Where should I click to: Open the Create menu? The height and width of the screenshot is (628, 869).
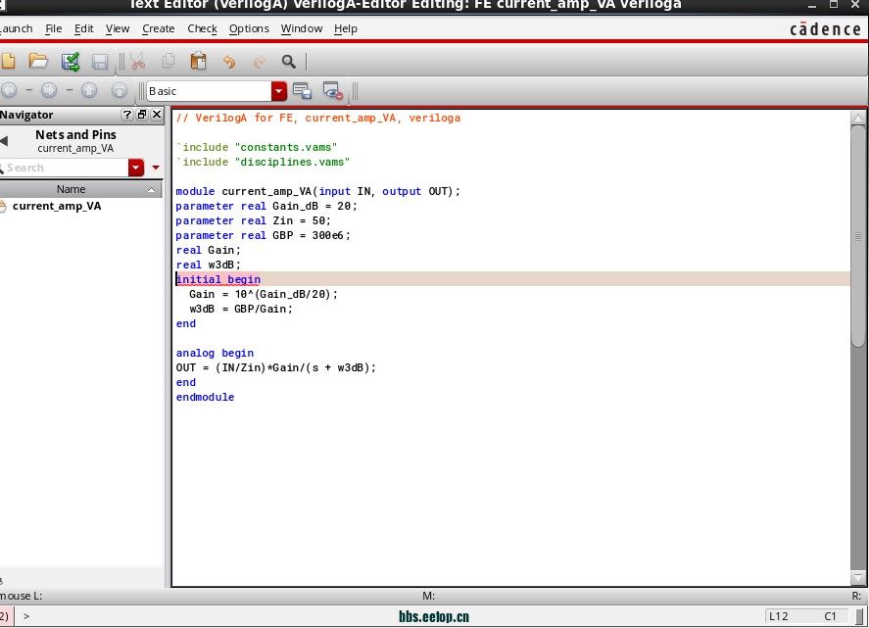click(158, 28)
